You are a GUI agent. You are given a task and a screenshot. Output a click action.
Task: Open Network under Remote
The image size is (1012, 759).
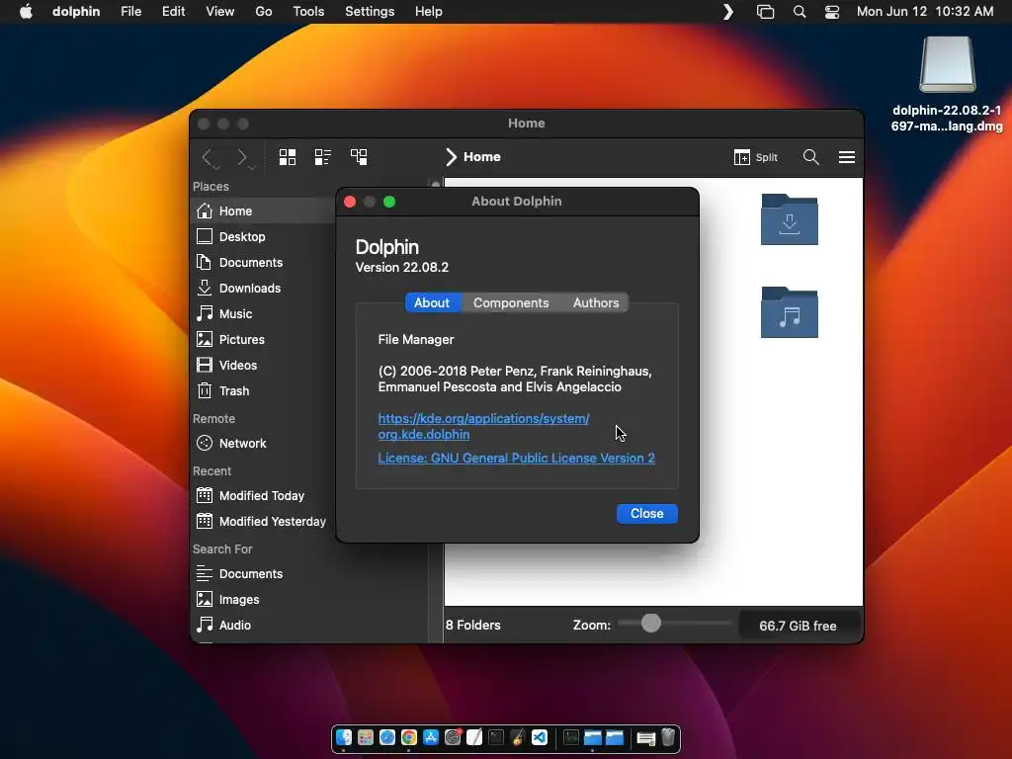coord(263,444)
